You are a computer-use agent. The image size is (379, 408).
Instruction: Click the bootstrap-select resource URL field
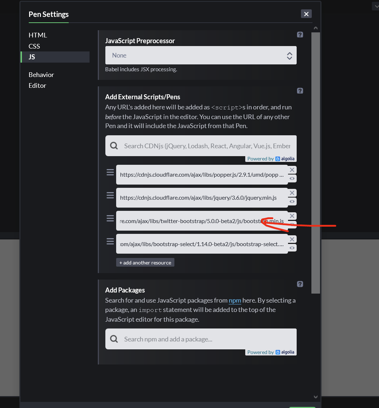(x=202, y=244)
